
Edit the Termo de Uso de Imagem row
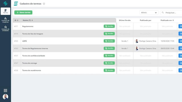coord(181,33)
